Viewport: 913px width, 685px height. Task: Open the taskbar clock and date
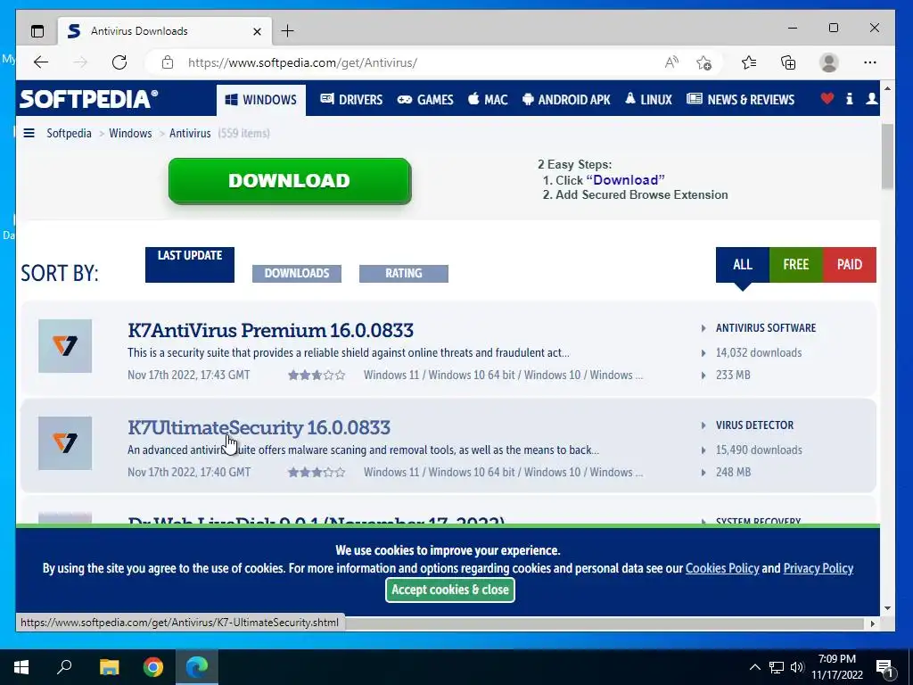[x=836, y=667]
